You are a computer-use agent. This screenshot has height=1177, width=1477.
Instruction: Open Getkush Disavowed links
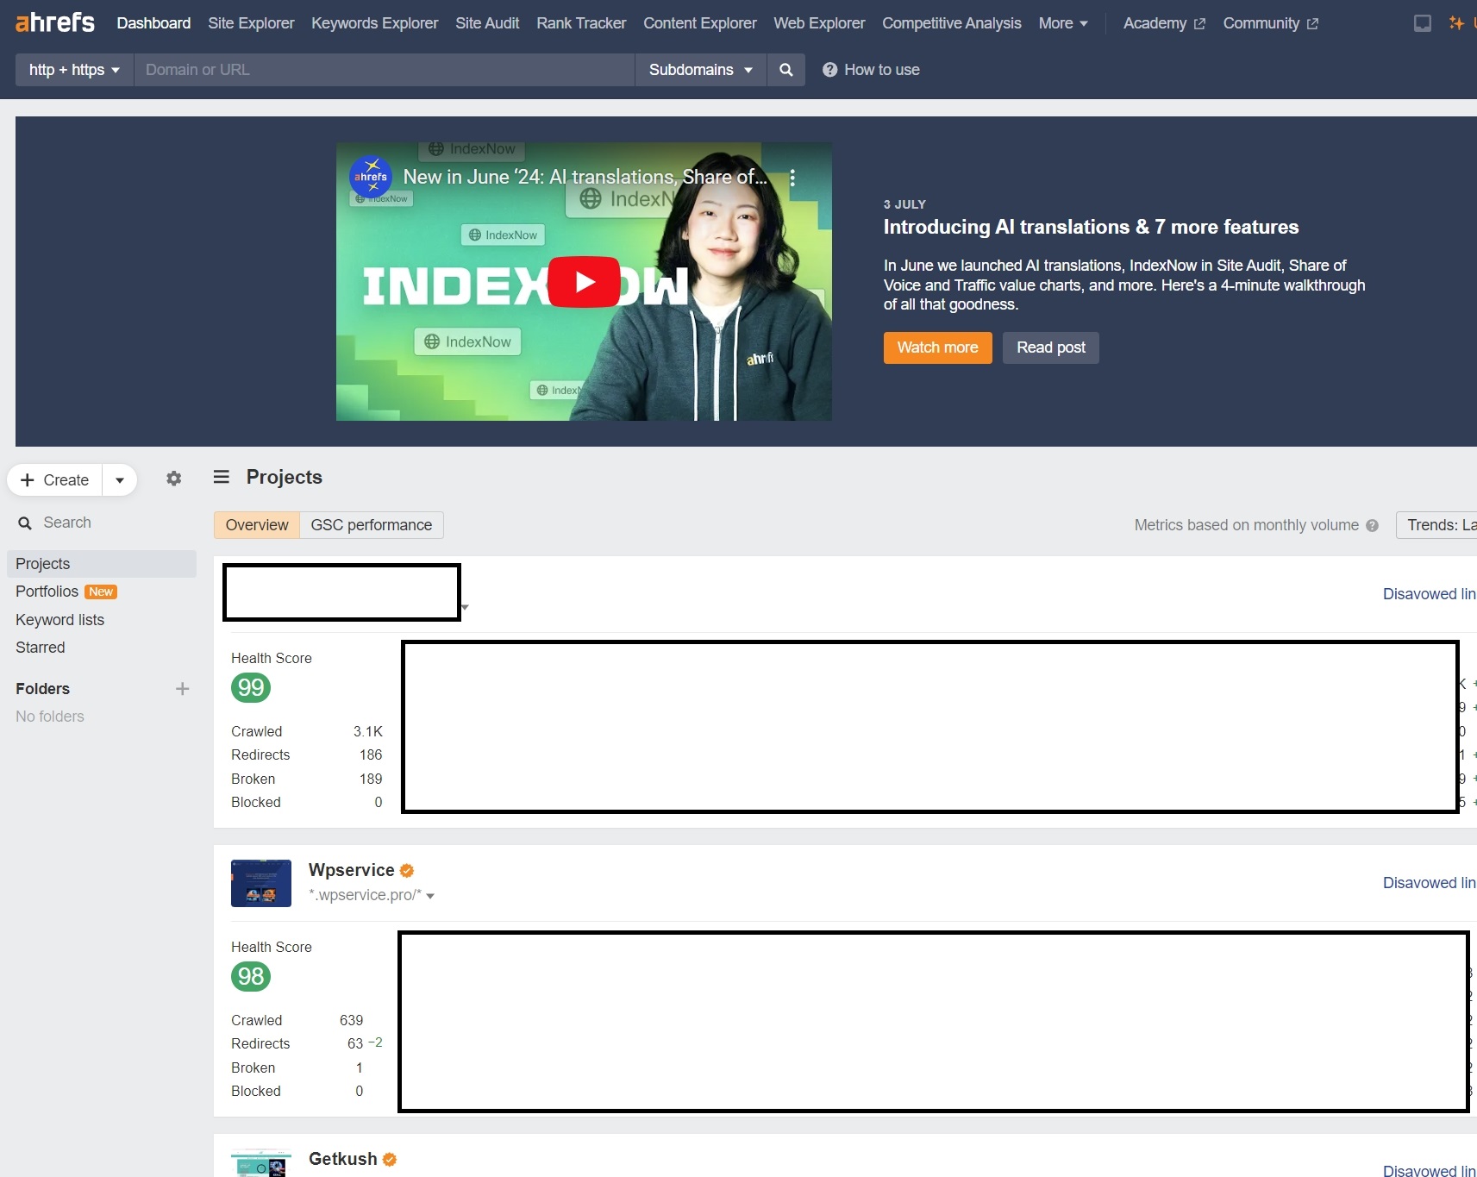pos(1429,1170)
